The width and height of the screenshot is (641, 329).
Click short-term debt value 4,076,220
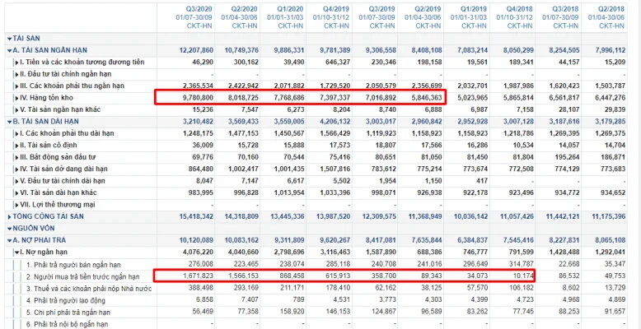tap(196, 252)
